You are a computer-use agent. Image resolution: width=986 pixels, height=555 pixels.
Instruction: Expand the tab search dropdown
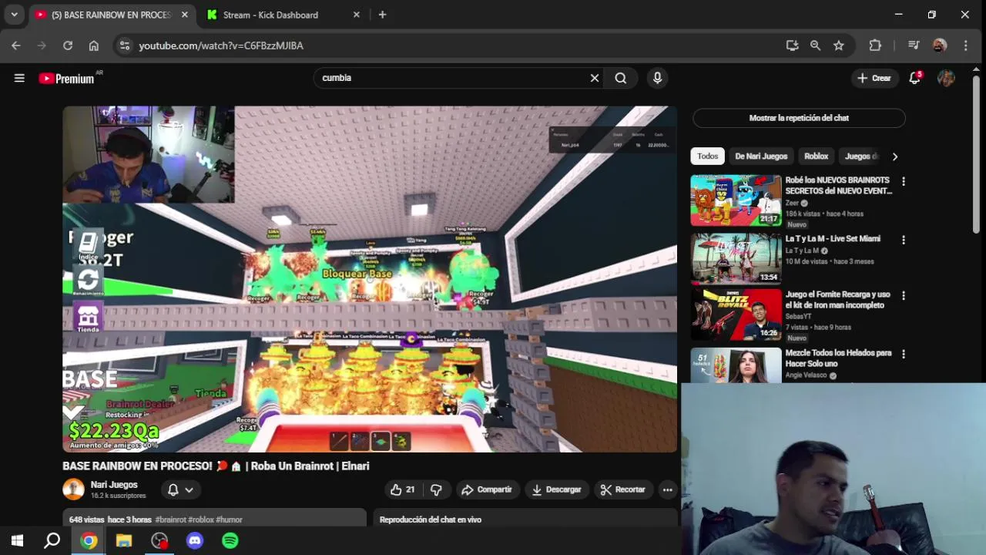[14, 15]
